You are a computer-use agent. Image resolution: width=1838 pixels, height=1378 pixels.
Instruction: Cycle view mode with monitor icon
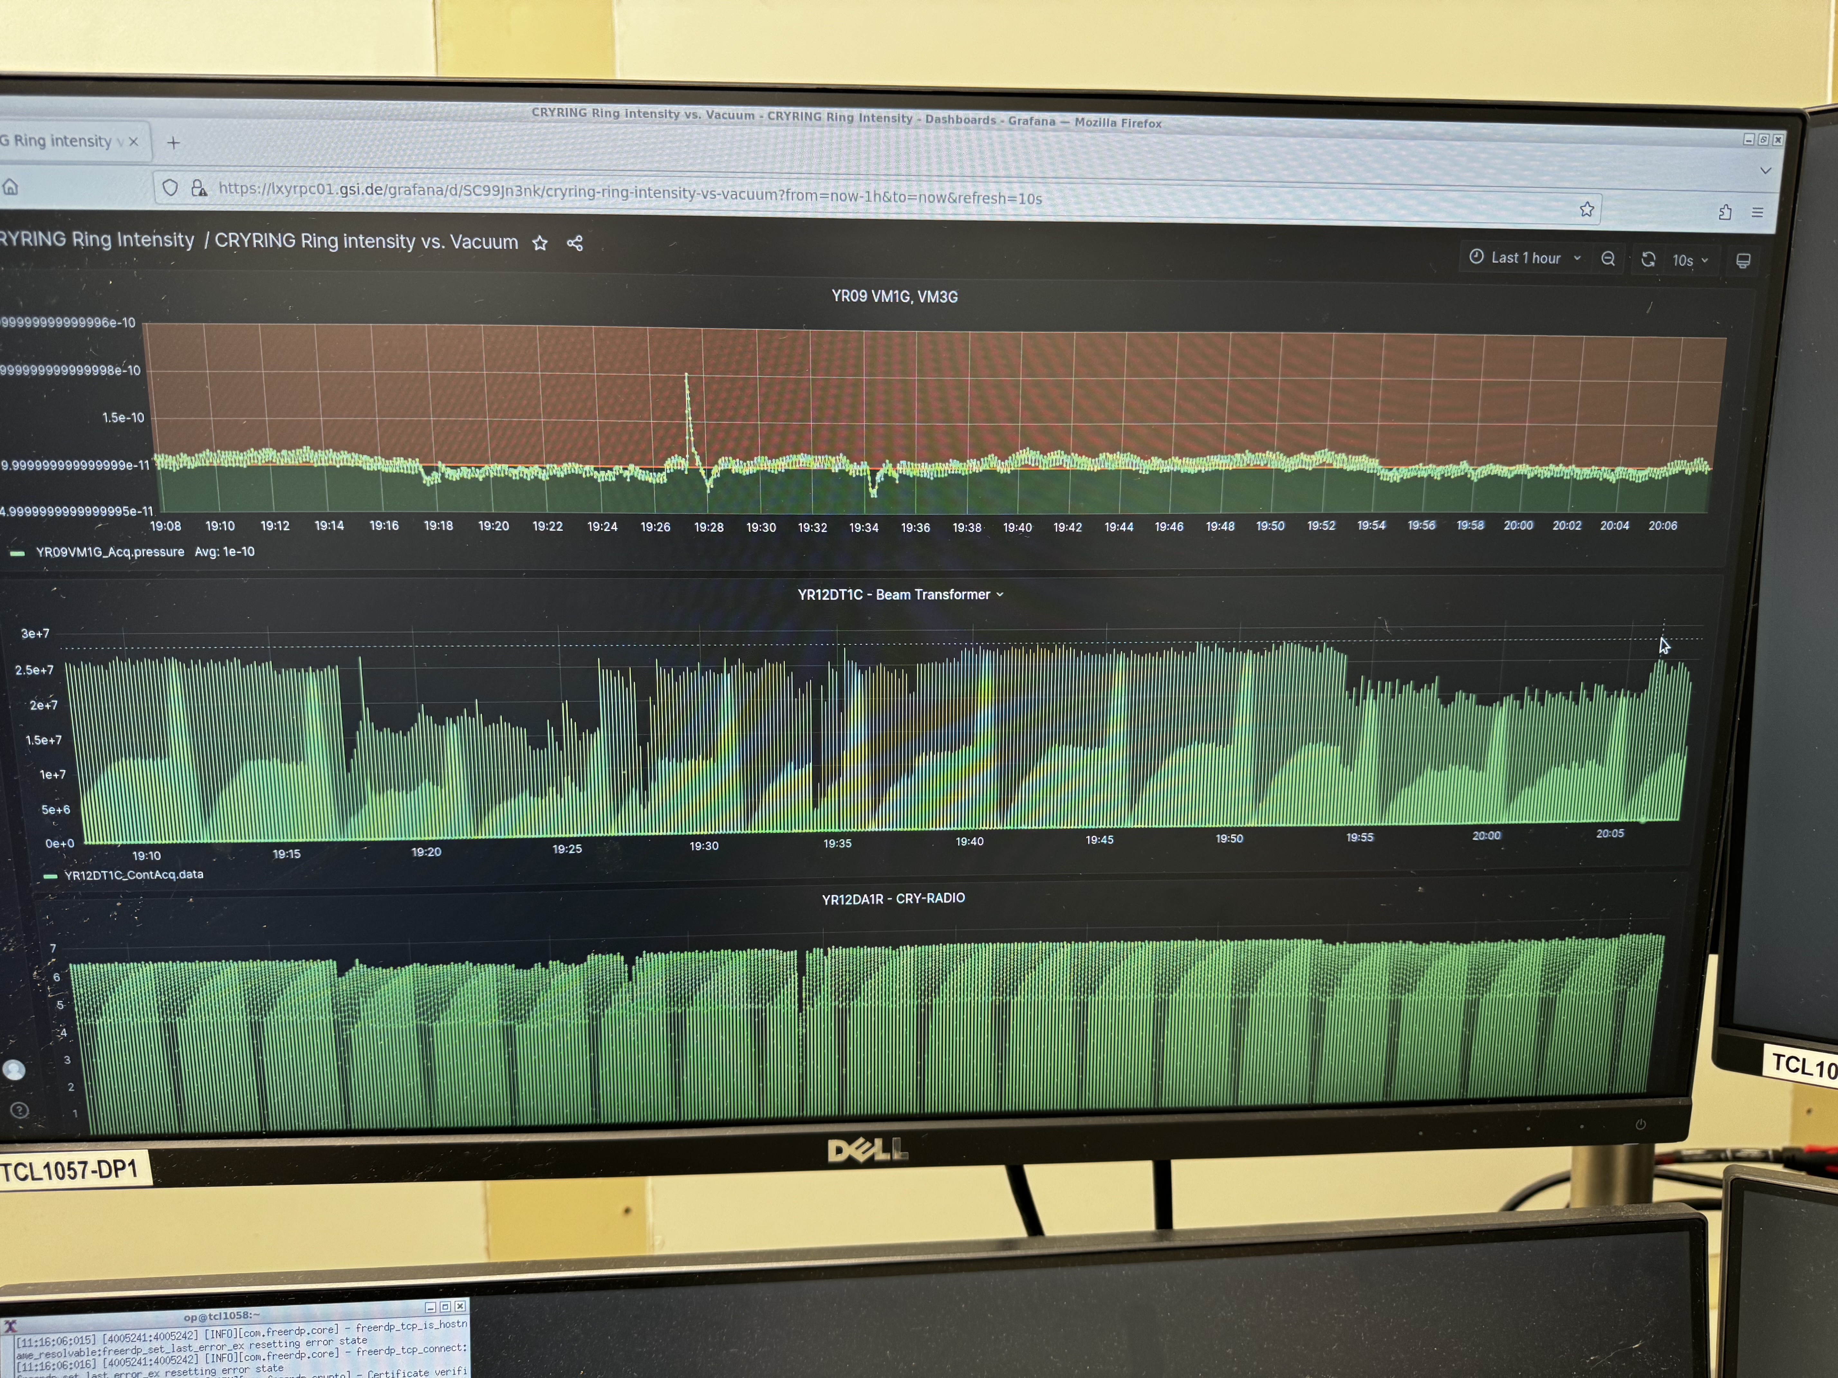pos(1743,262)
